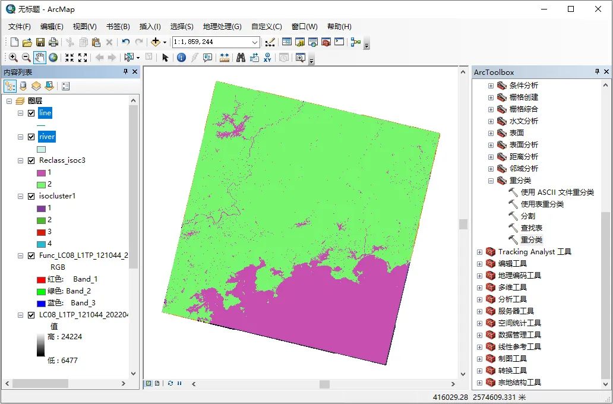Expand the 数据管理工具 toolbox
This screenshot has height=404, width=613.
pyautogui.click(x=480, y=335)
